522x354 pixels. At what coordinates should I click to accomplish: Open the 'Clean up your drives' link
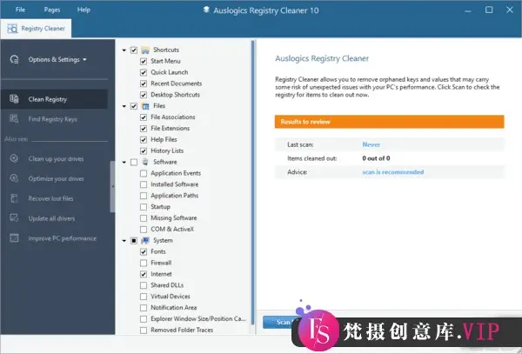(x=56, y=158)
